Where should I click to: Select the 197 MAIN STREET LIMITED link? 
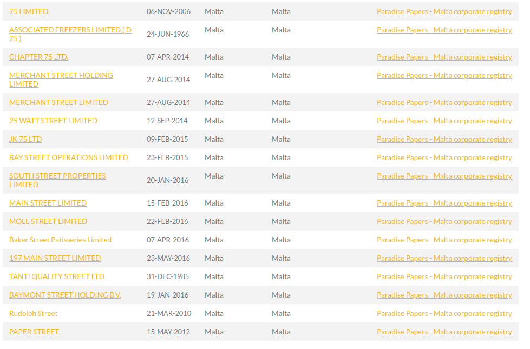click(x=55, y=258)
